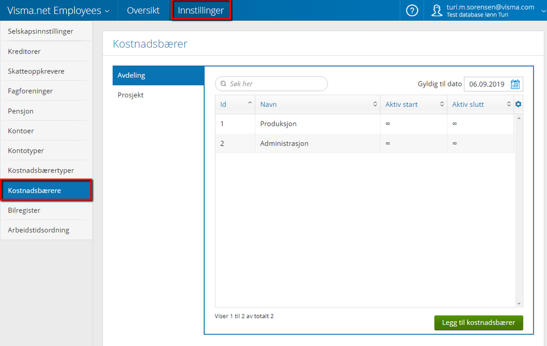
Task: Click turi.m.sorensen@visma.com account name
Action: [x=490, y=7]
